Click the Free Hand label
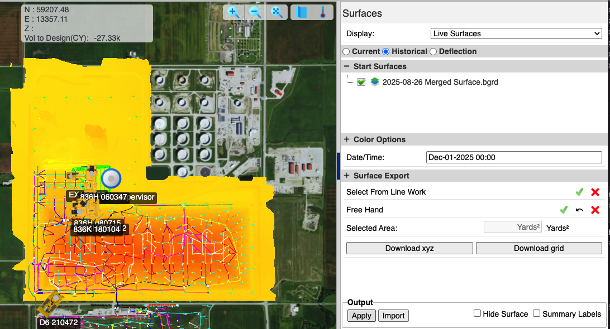The width and height of the screenshot is (610, 329). (365, 210)
